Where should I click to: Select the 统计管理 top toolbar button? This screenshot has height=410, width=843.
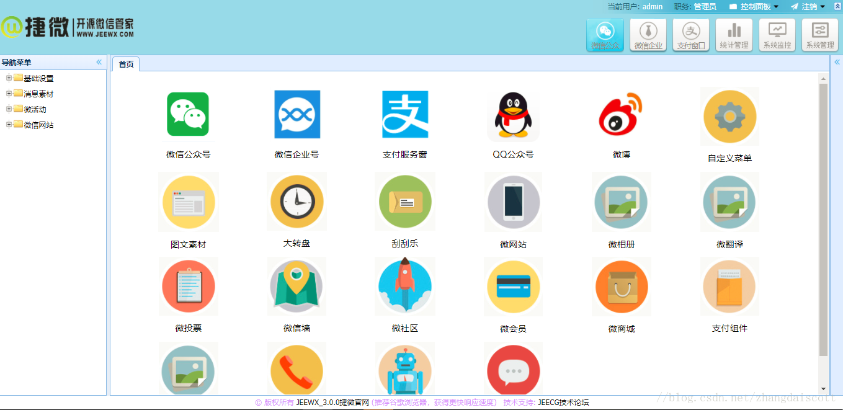pyautogui.click(x=734, y=35)
